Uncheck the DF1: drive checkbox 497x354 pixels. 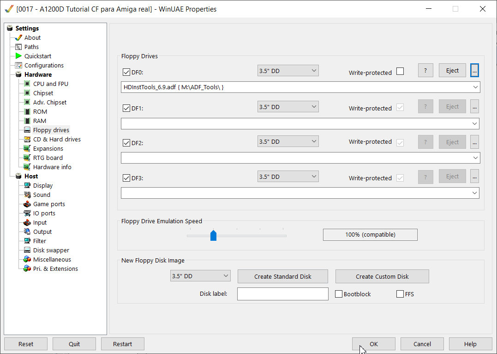[x=126, y=108]
